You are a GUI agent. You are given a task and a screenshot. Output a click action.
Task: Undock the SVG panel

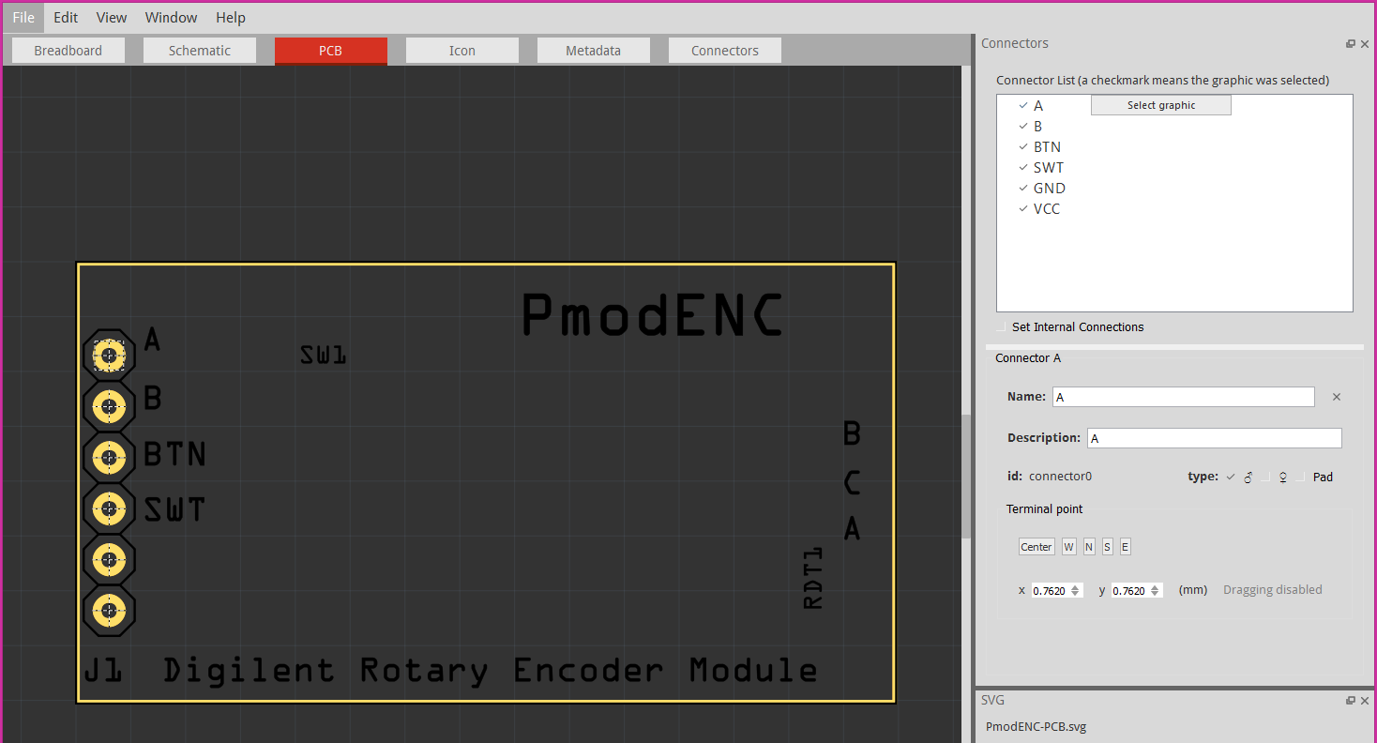click(x=1350, y=700)
